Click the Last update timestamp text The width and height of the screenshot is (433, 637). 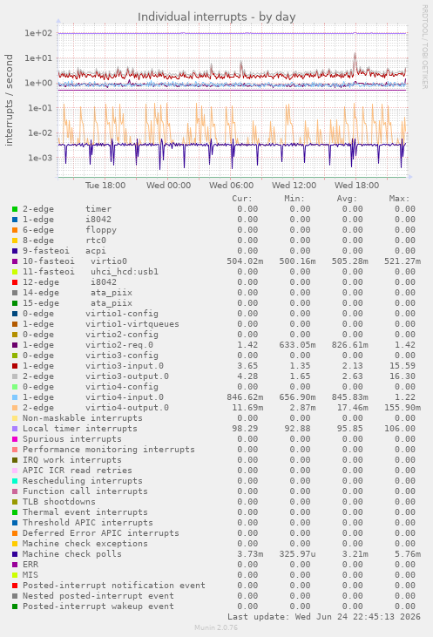(324, 617)
